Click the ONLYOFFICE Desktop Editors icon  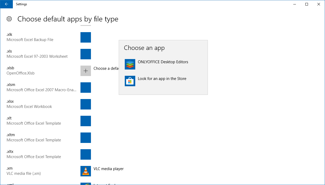click(130, 64)
